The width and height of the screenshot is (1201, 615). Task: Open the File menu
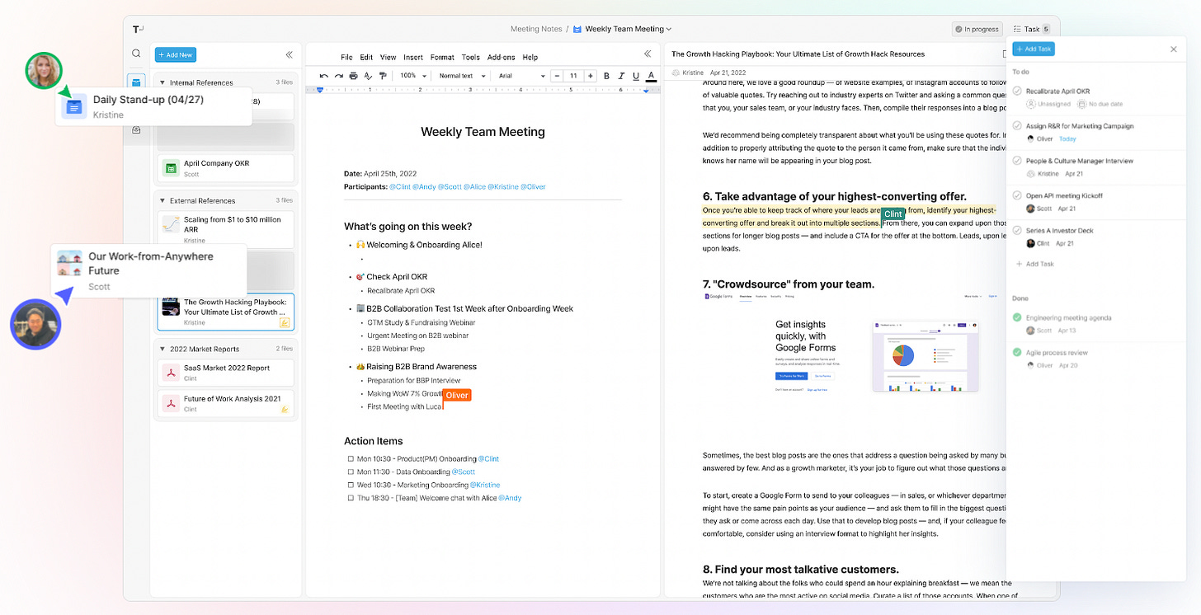(346, 58)
